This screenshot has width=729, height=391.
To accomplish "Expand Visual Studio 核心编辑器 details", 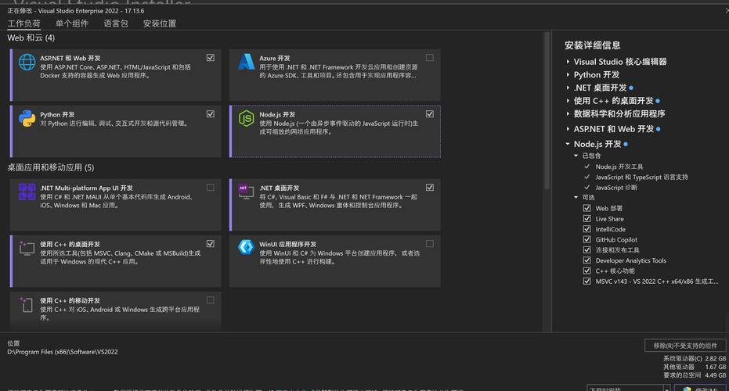I will click(568, 61).
